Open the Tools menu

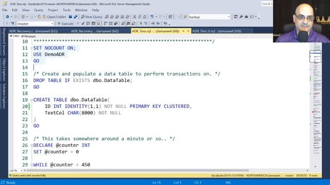click(x=67, y=10)
